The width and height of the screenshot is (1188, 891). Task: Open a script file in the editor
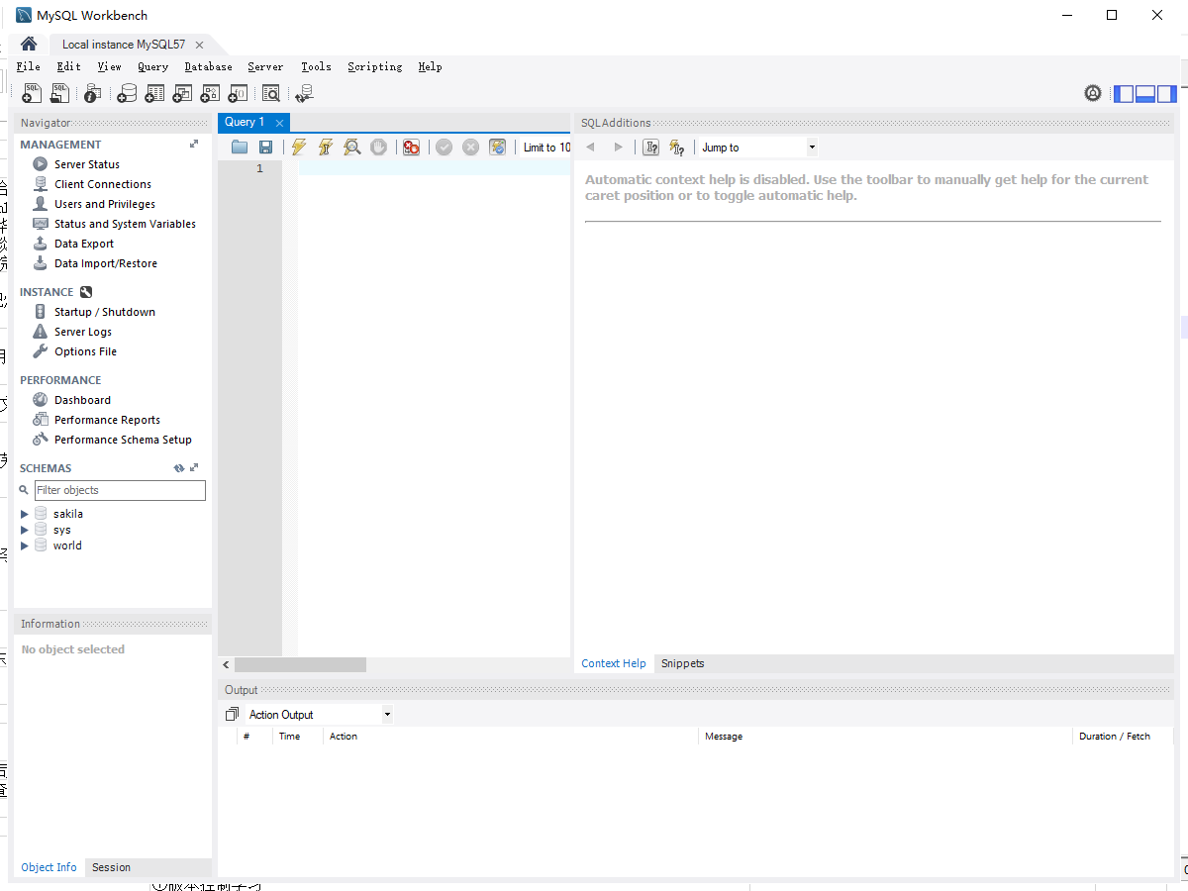(x=240, y=147)
